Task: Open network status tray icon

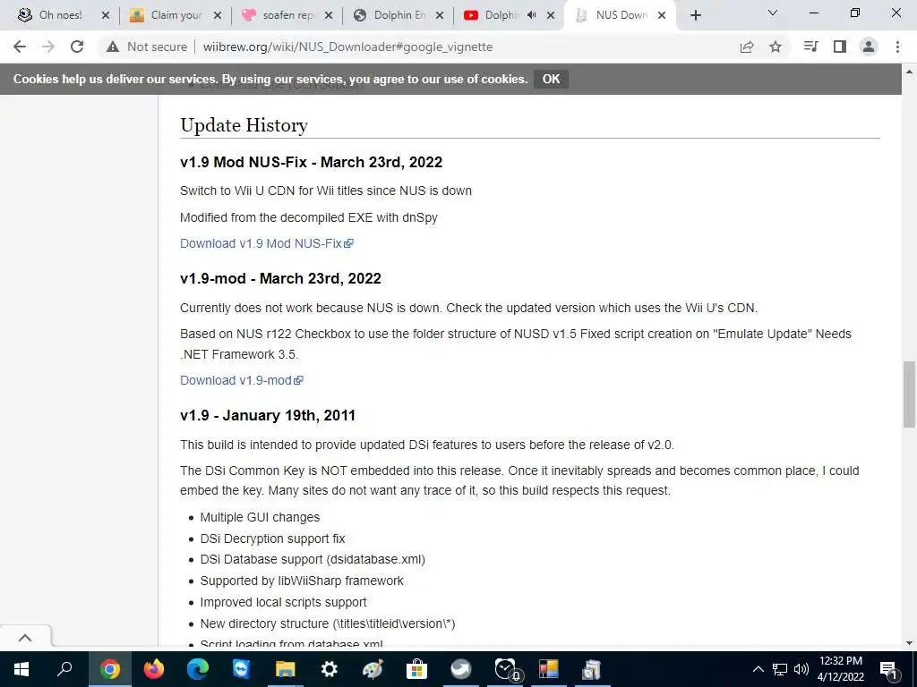Action: pos(780,669)
